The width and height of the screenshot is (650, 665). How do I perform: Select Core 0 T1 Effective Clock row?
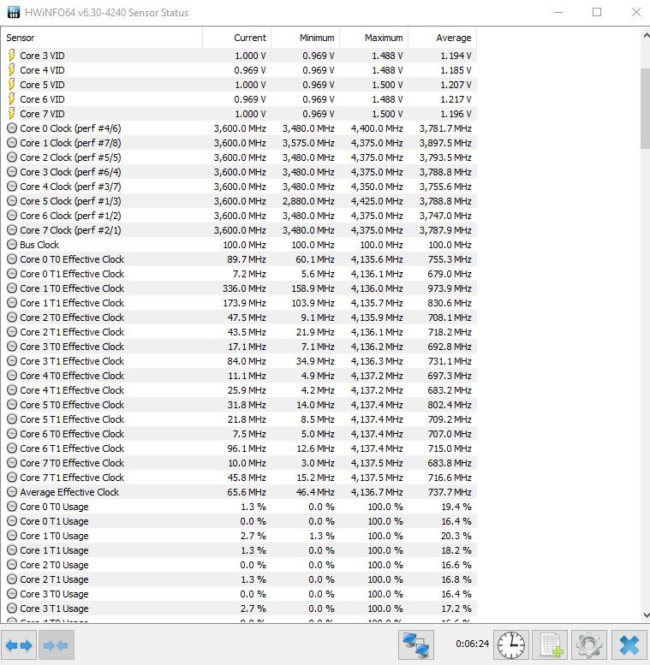[239, 274]
